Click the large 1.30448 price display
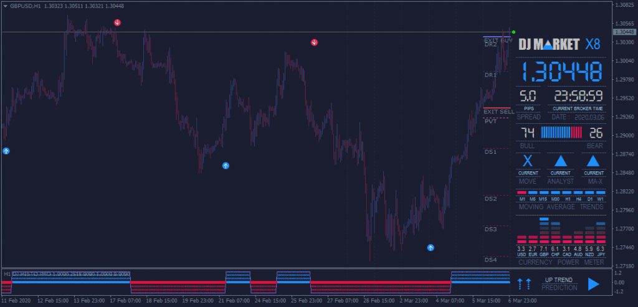The height and width of the screenshot is (307, 638). [561, 72]
